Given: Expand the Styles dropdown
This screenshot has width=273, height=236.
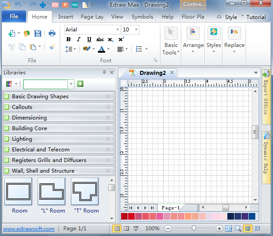Looking at the screenshot, I should (x=214, y=51).
